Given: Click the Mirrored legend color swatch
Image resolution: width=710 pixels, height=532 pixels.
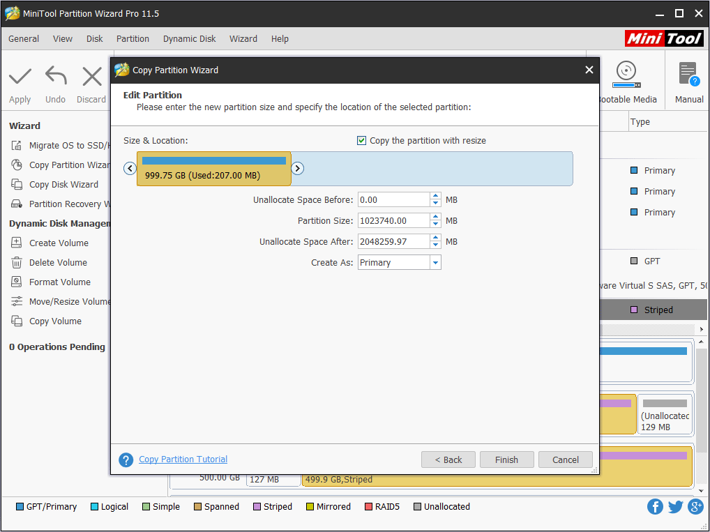Looking at the screenshot, I should tap(310, 507).
